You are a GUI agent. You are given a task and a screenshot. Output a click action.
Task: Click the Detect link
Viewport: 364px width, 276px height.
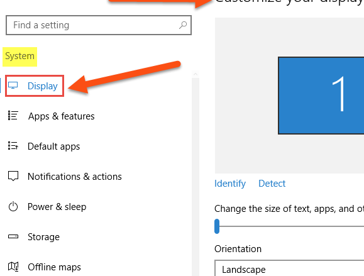[x=272, y=184]
